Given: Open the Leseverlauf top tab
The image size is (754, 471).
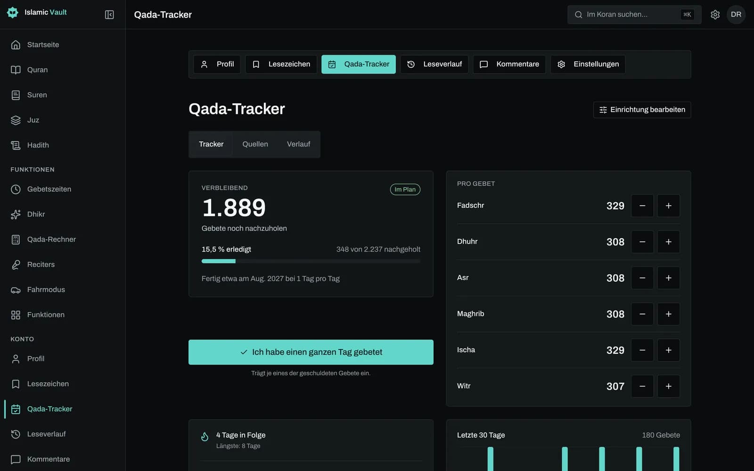Looking at the screenshot, I should click(x=434, y=64).
